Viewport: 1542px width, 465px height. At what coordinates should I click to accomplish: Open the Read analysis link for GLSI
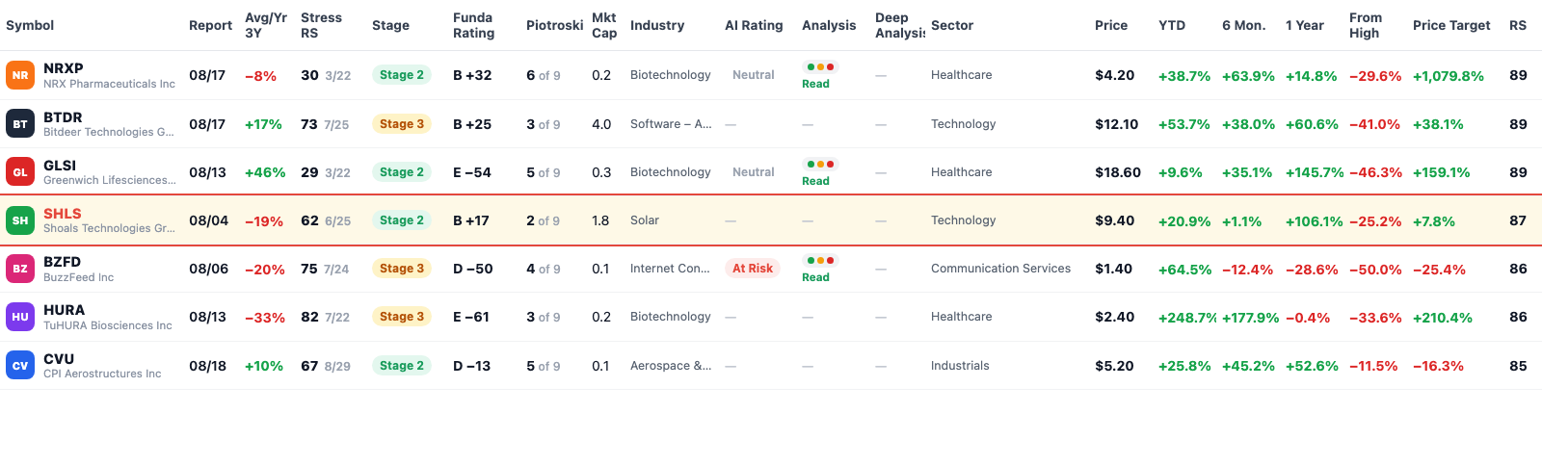[815, 181]
